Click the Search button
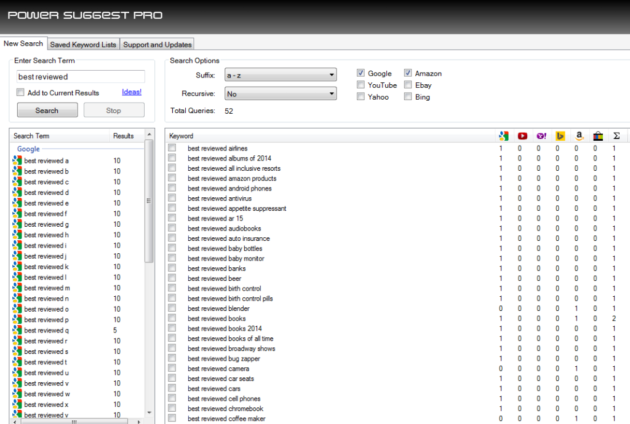The height and width of the screenshot is (424, 630). [x=47, y=111]
